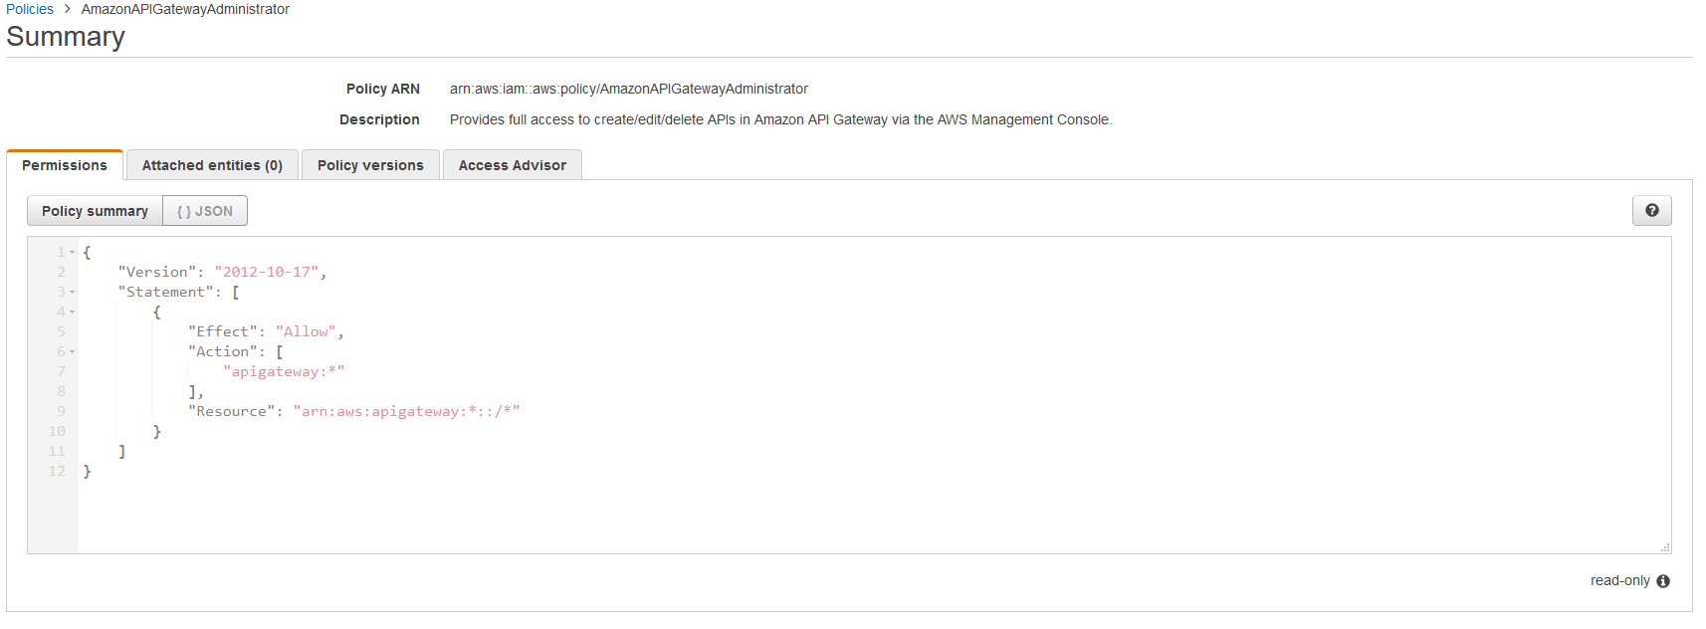Viewport: 1706px width, 629px height.
Task: Collapse the root object fold arrow on line 1
Action: tap(72, 253)
